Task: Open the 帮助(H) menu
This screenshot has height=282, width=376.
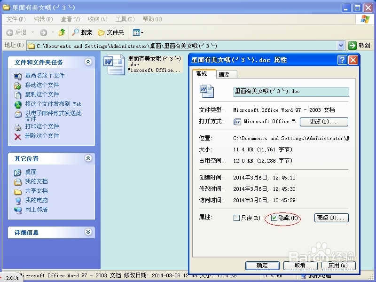Action: click(152, 19)
